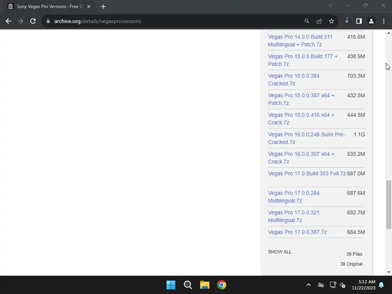
Task: Open the Windows Start menu
Action: 171,285
